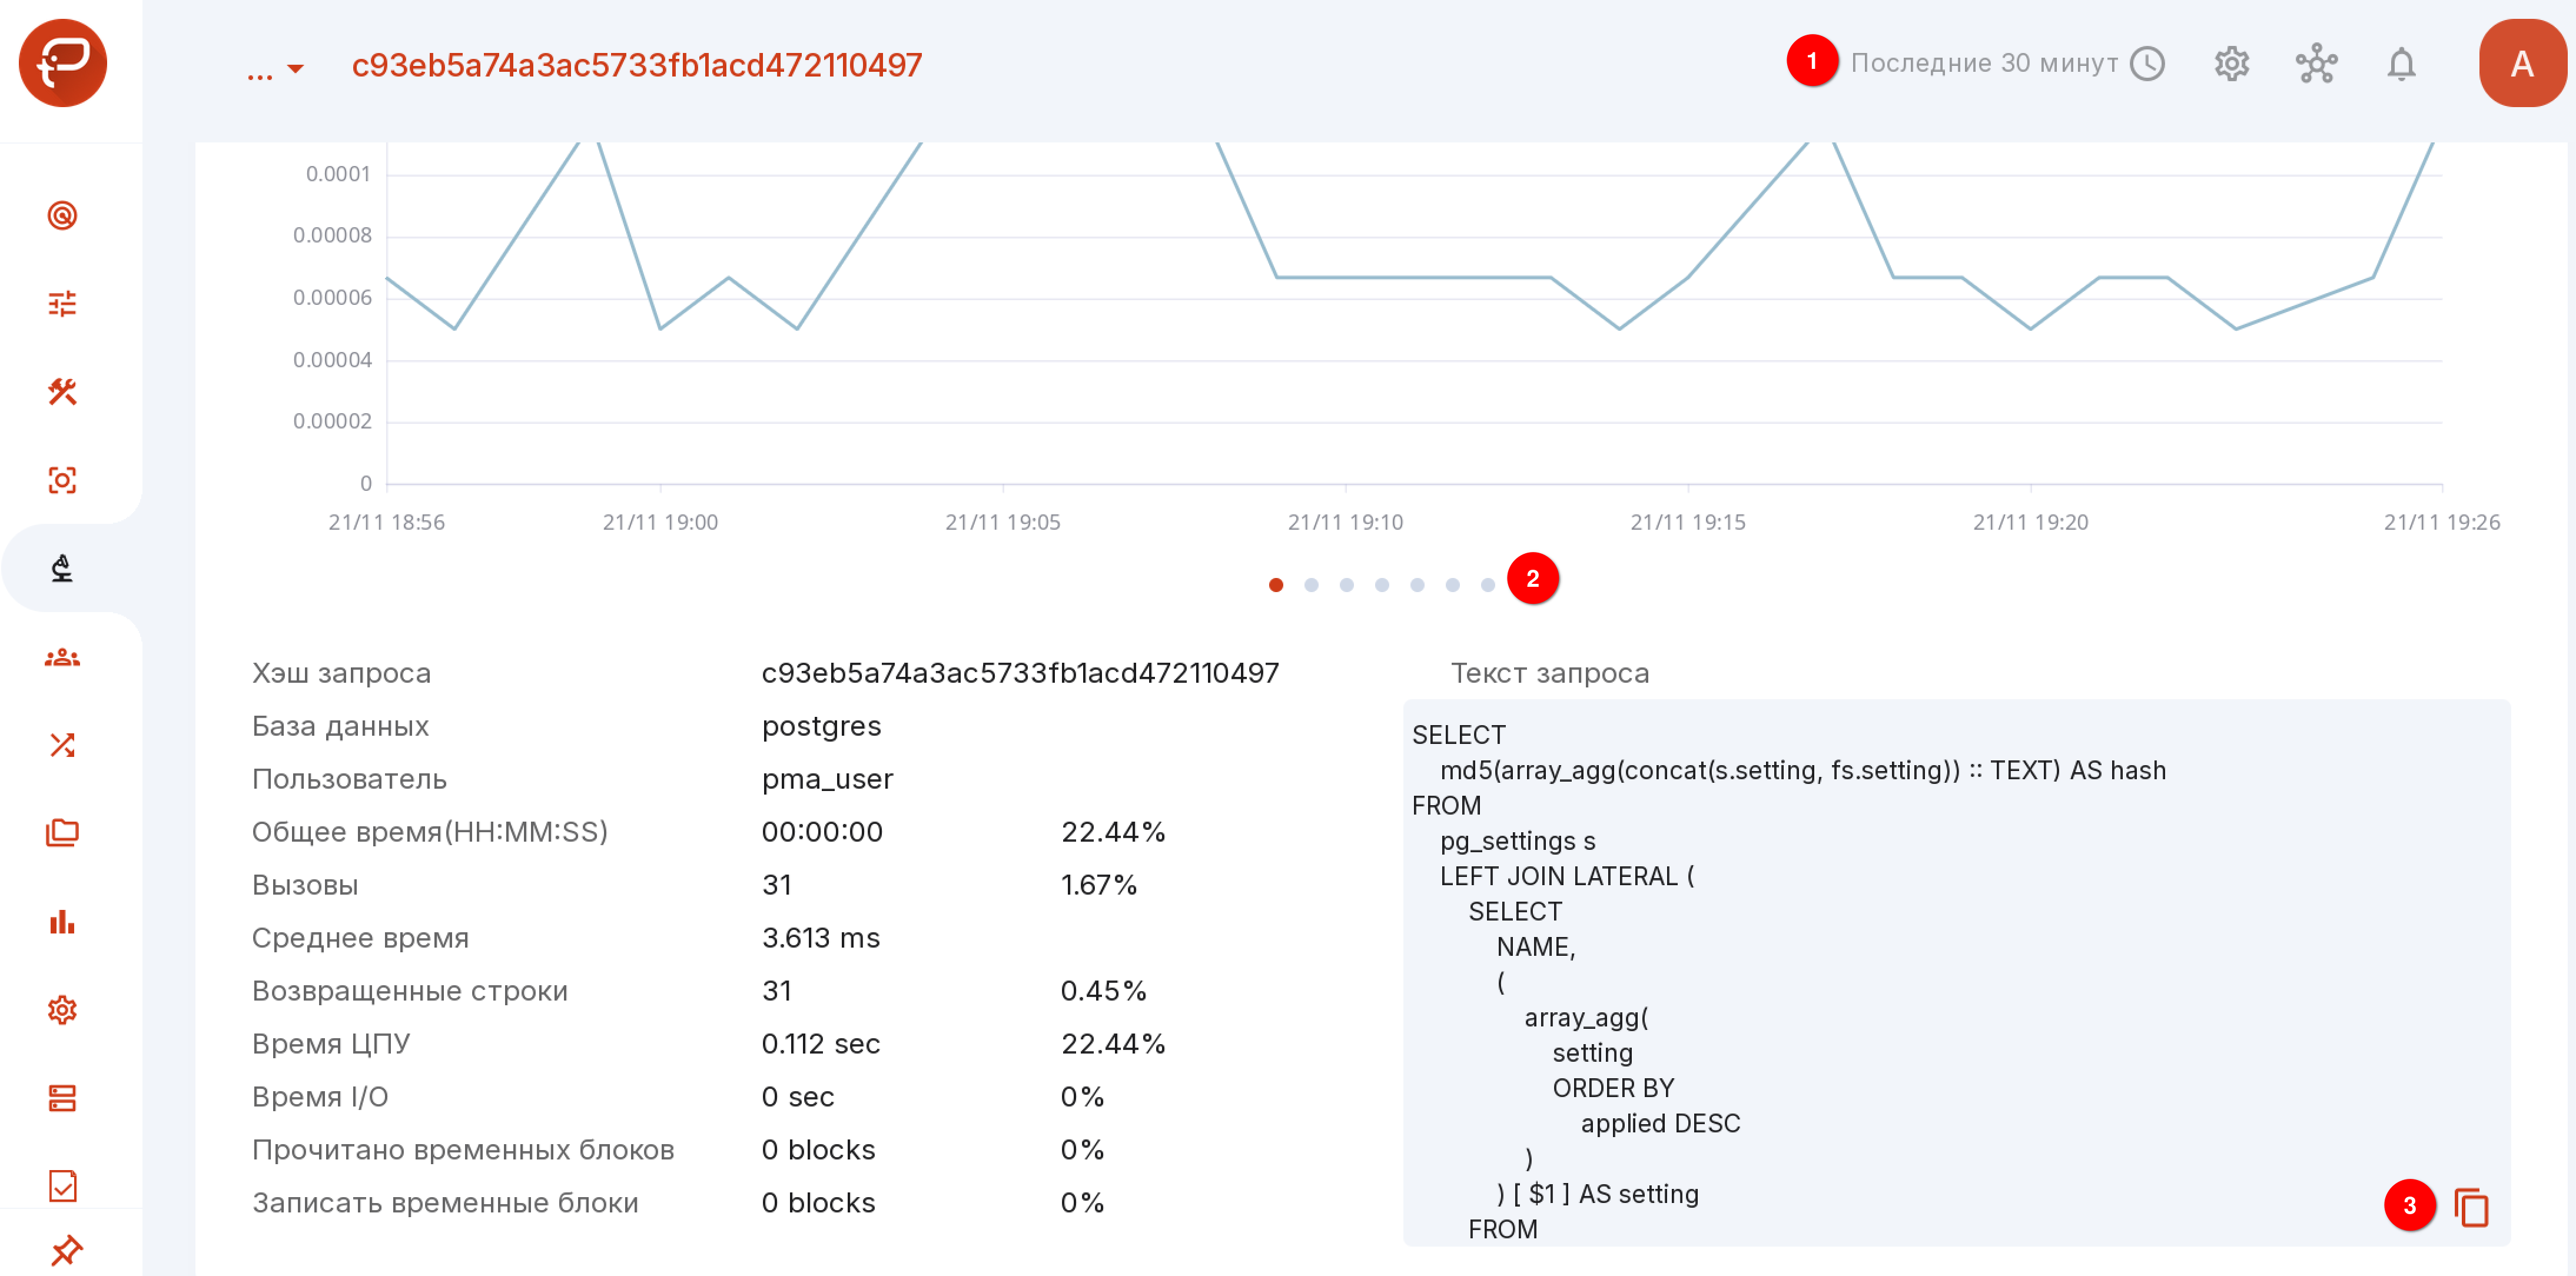2576x1276 pixels.
Task: Click the 'LEFT JOIN LATERAL (' query line
Action: 1567,876
